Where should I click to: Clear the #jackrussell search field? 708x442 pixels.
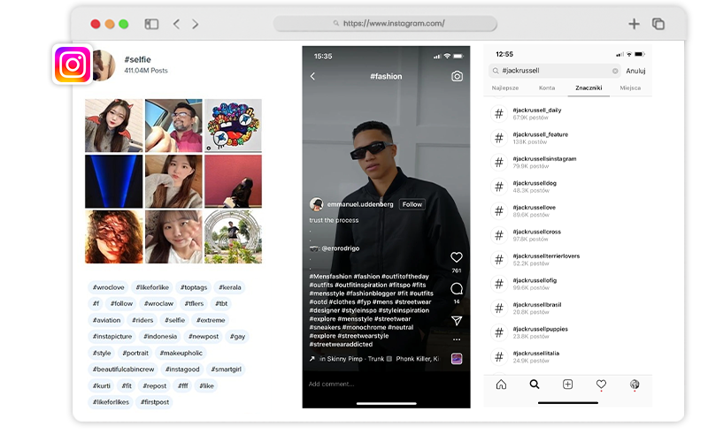pos(615,71)
